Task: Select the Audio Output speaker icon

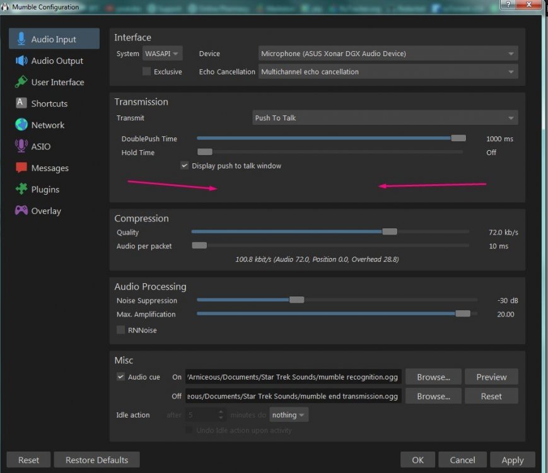Action: coord(21,61)
